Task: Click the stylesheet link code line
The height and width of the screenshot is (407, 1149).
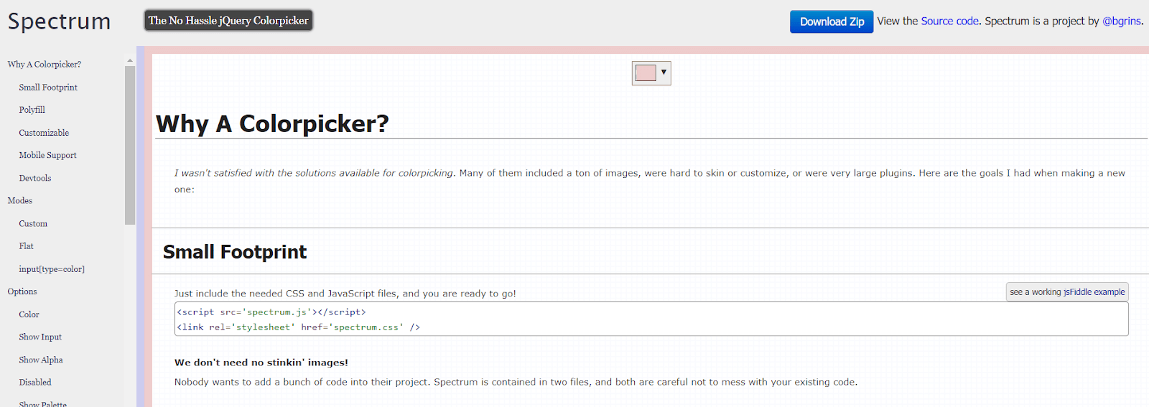Action: (x=299, y=327)
